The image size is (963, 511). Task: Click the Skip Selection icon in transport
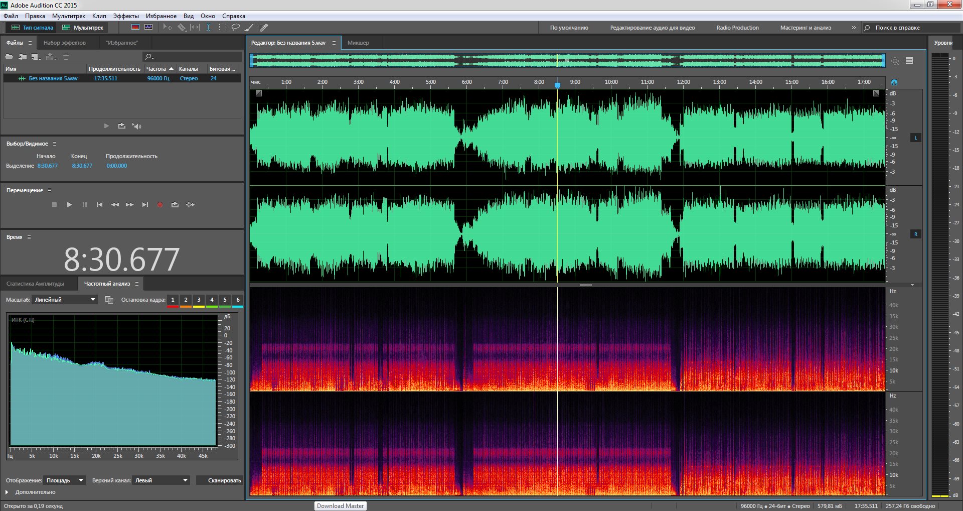pos(190,205)
